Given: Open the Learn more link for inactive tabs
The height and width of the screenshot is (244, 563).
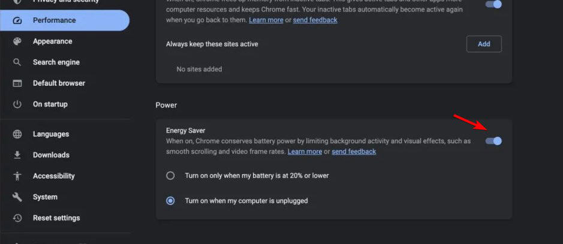Looking at the screenshot, I should pyautogui.click(x=266, y=20).
